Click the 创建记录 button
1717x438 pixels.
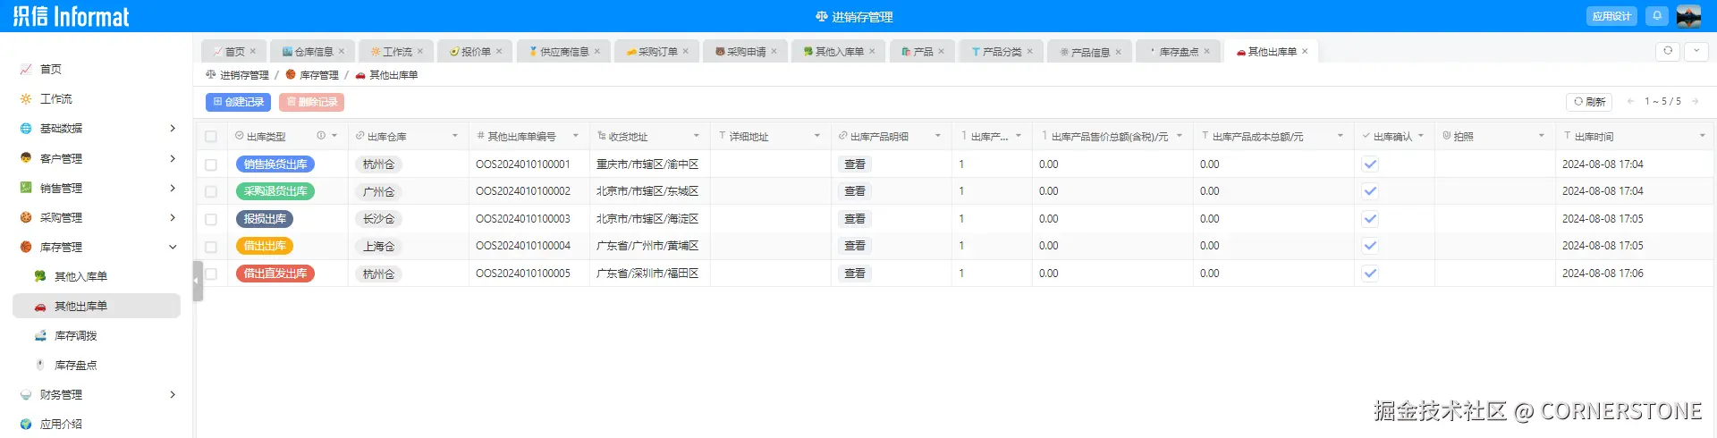238,102
